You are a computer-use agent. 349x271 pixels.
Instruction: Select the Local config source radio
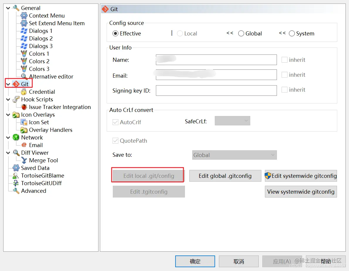180,34
